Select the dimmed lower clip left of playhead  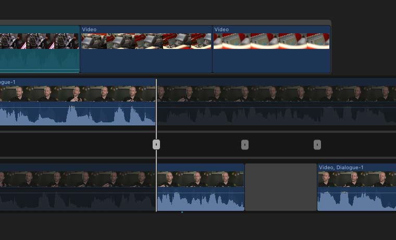(x=78, y=187)
